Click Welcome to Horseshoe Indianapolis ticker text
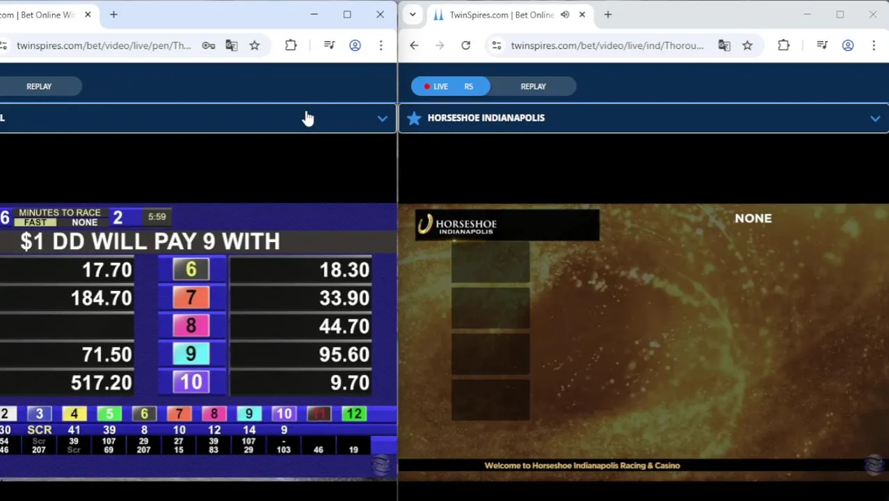Image resolution: width=889 pixels, height=501 pixels. (582, 466)
